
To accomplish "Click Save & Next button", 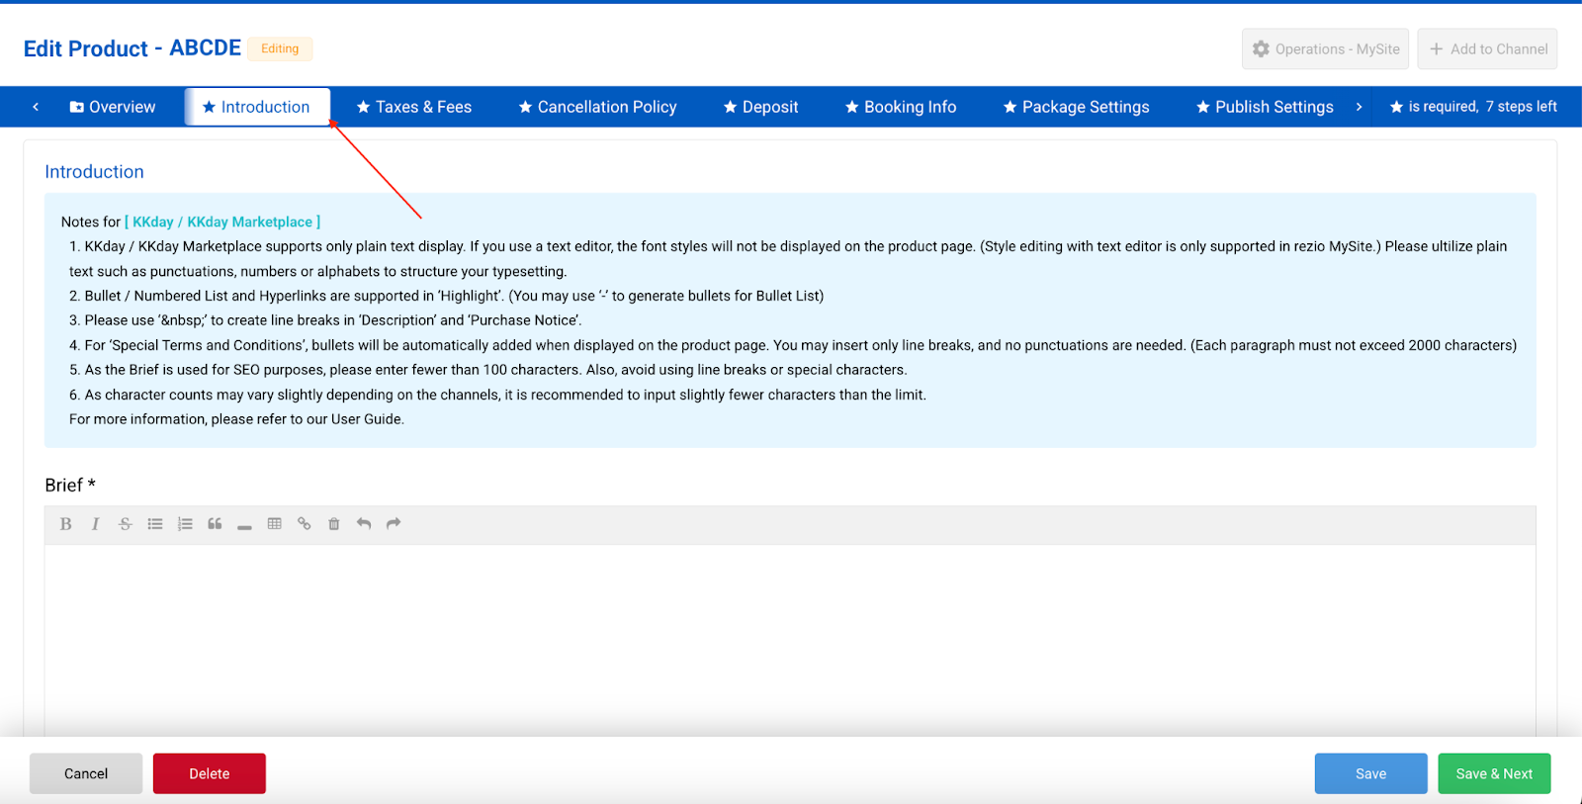I will 1494,773.
